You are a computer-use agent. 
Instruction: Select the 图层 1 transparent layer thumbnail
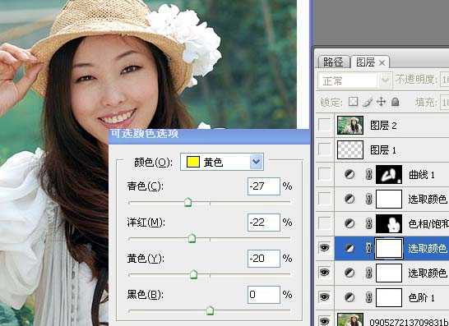coord(350,149)
